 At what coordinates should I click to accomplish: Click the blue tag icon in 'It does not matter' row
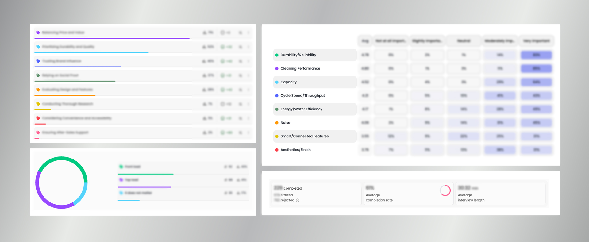121,193
